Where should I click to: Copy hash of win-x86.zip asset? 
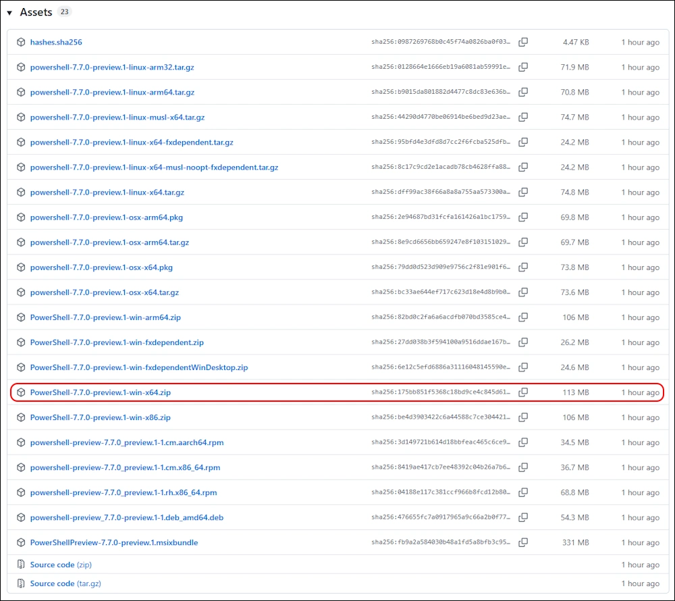(523, 417)
